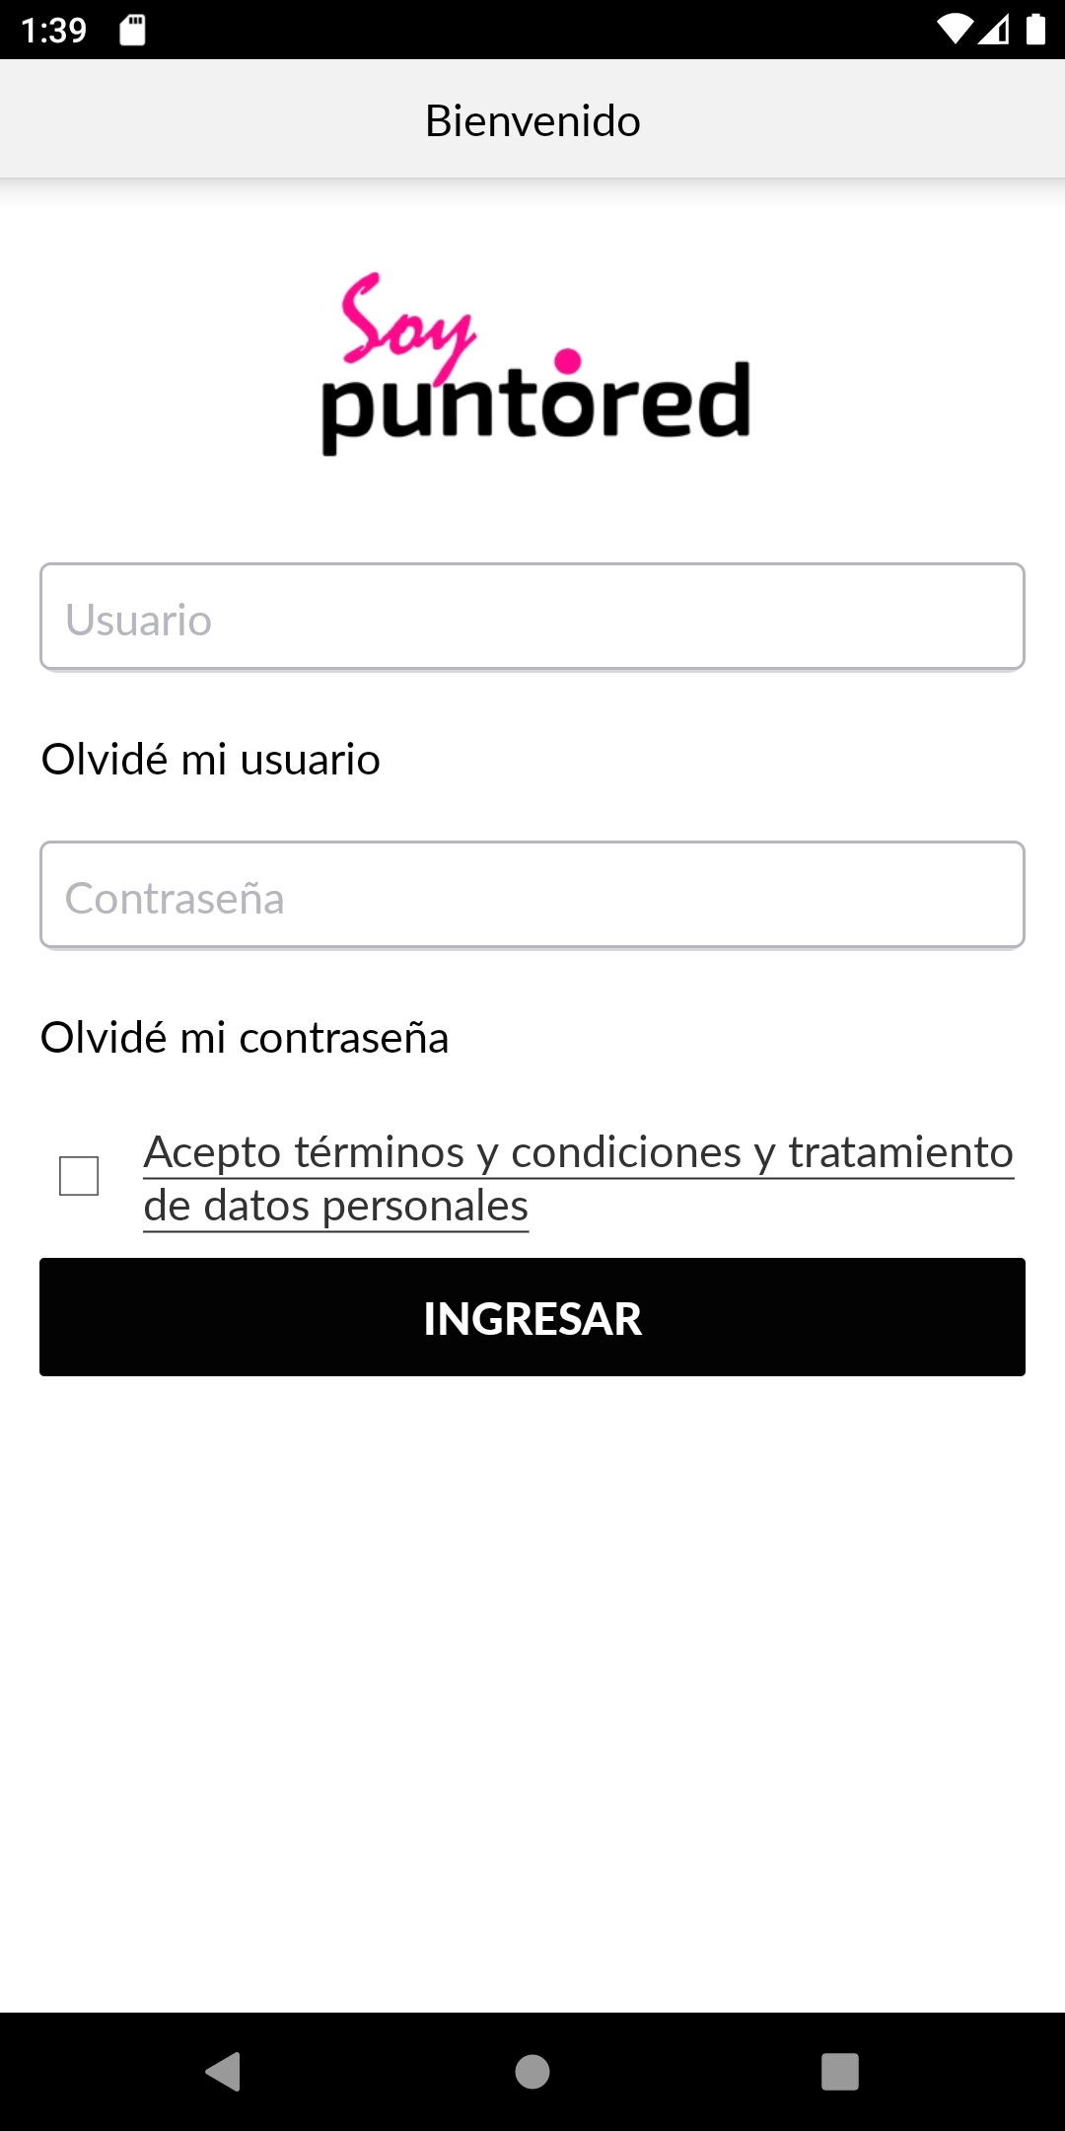
Task: Open recent apps with square button
Action: pos(839,2071)
